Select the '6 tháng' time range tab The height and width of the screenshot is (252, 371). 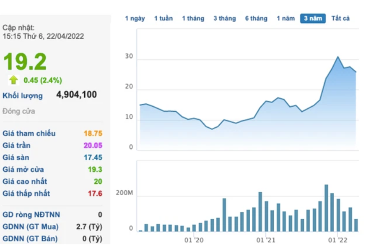click(256, 18)
